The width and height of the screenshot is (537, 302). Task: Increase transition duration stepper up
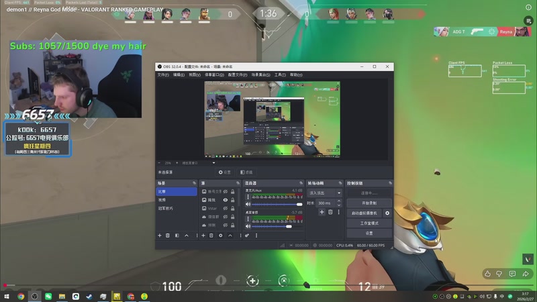(x=339, y=201)
